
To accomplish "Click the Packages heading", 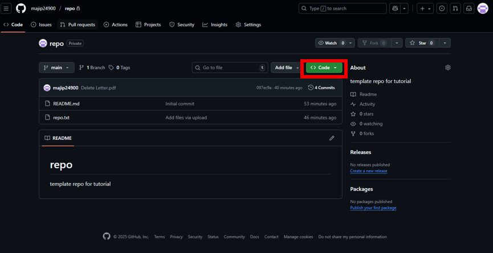I will [x=361, y=189].
